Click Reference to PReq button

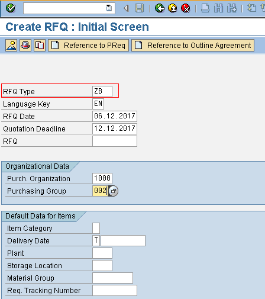tap(89, 46)
